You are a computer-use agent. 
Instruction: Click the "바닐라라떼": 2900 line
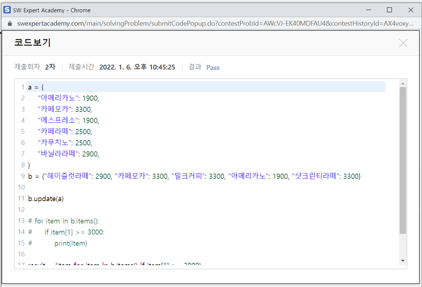68,154
